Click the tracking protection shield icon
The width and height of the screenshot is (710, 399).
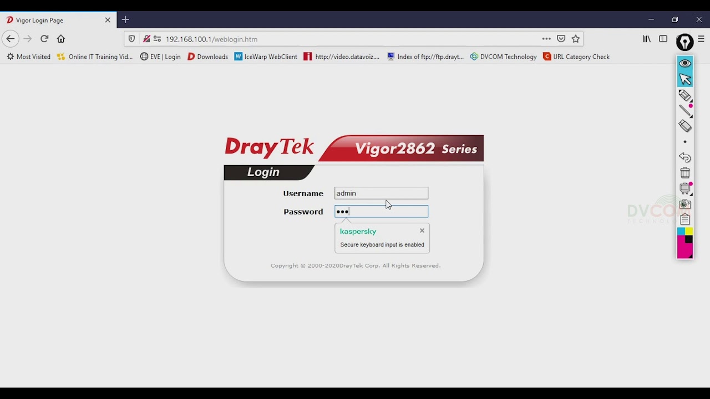pos(131,39)
